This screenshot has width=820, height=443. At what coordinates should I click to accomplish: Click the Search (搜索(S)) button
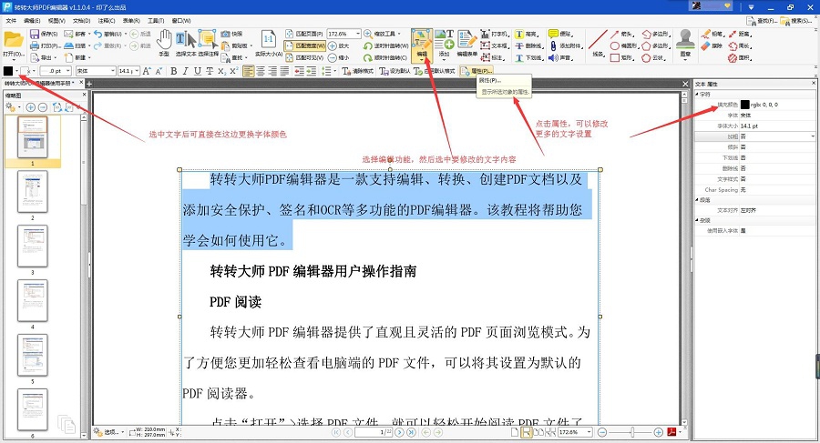pos(796,21)
